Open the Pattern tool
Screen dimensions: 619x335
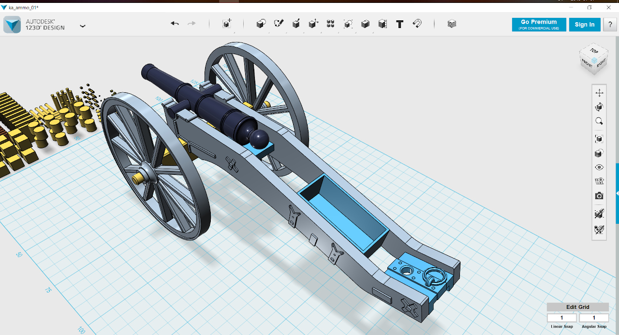click(x=331, y=24)
